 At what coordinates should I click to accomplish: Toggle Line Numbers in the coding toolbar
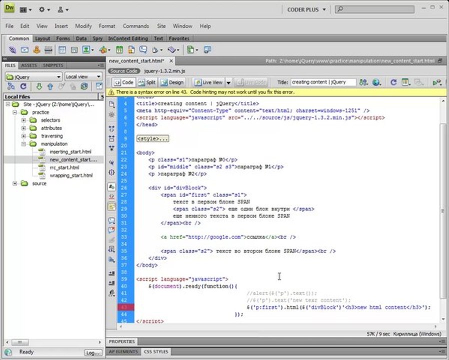point(111,186)
